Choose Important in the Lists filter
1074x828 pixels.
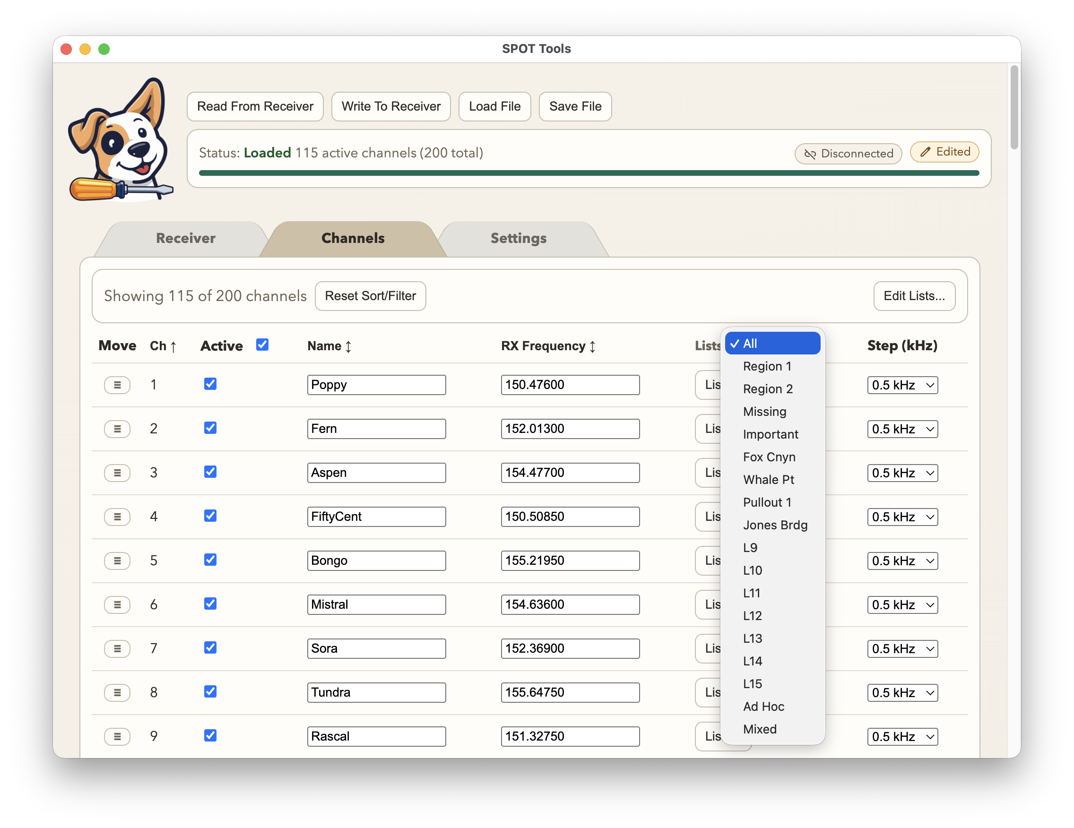[x=772, y=434]
